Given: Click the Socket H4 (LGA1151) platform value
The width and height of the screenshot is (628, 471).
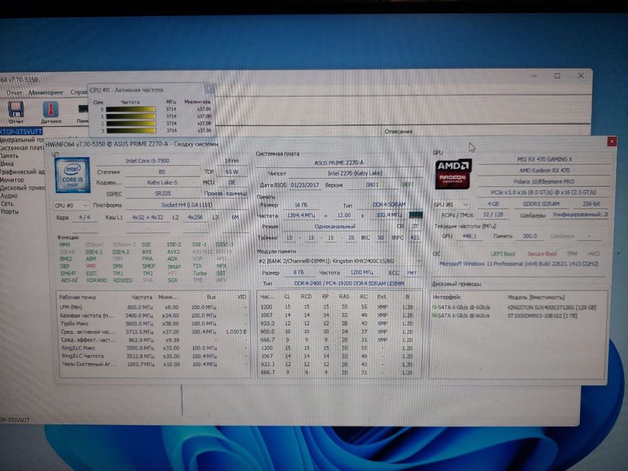Looking at the screenshot, I should [186, 205].
